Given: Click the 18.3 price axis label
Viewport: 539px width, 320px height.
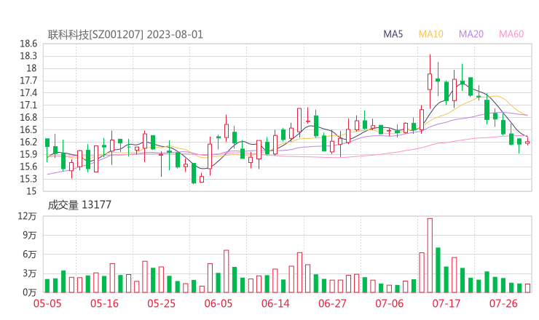Looking at the screenshot, I should coord(28,56).
